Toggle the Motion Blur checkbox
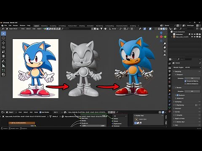202x151 pixels. (x=175, y=122)
